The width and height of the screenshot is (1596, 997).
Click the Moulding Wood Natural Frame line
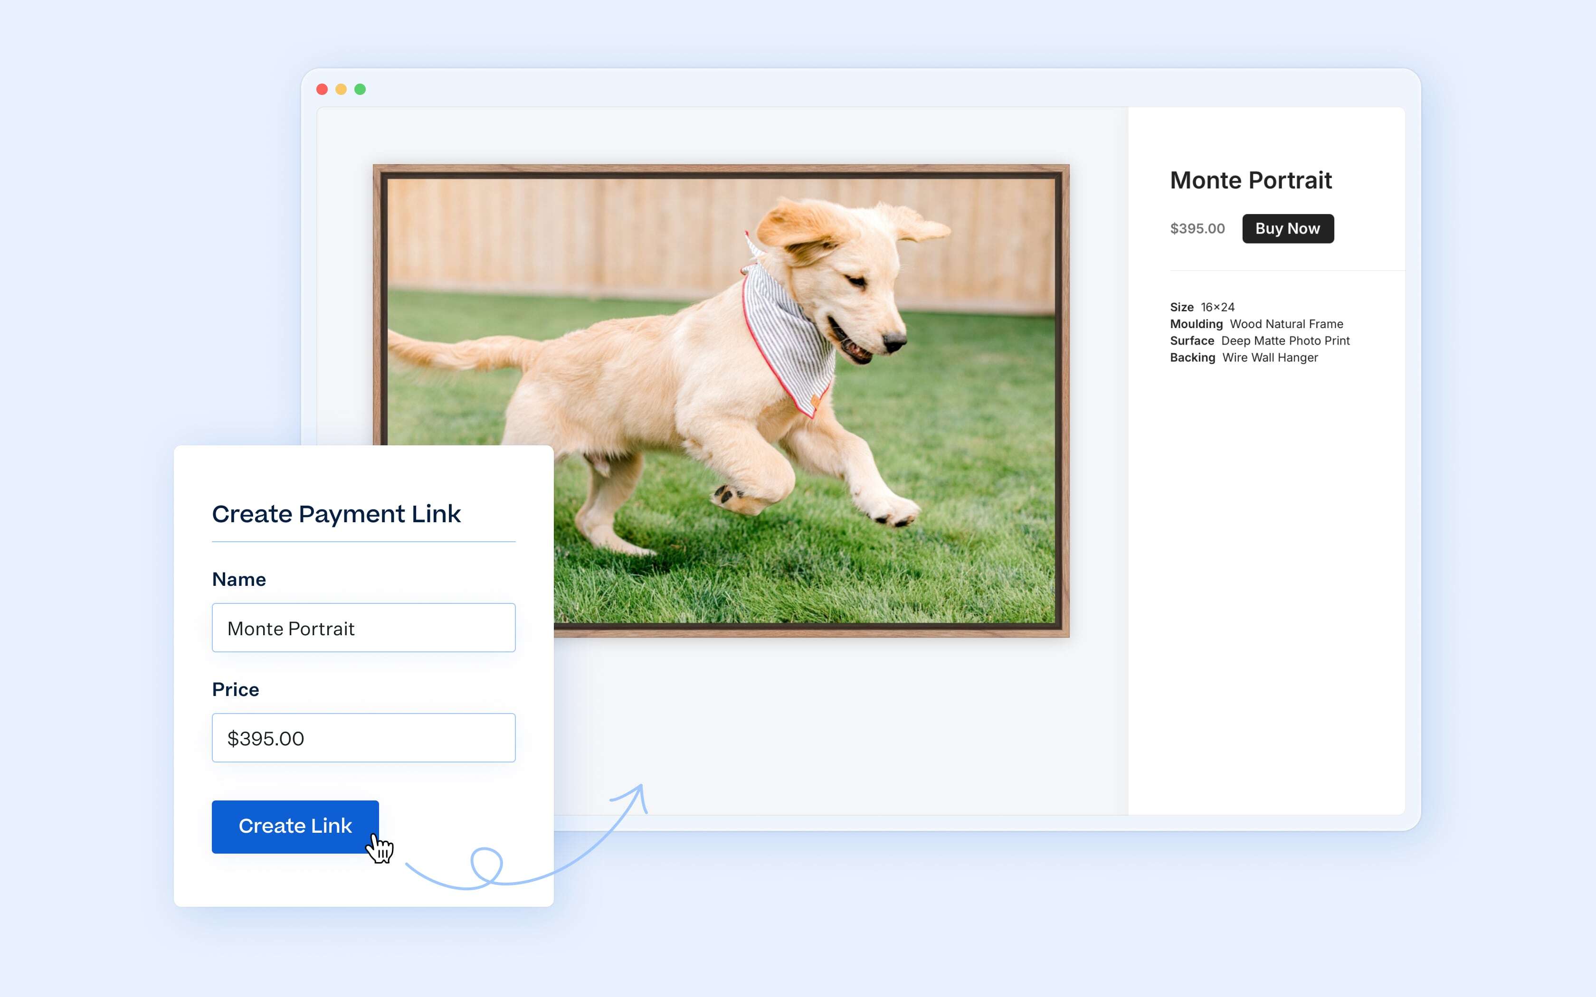(x=1256, y=324)
